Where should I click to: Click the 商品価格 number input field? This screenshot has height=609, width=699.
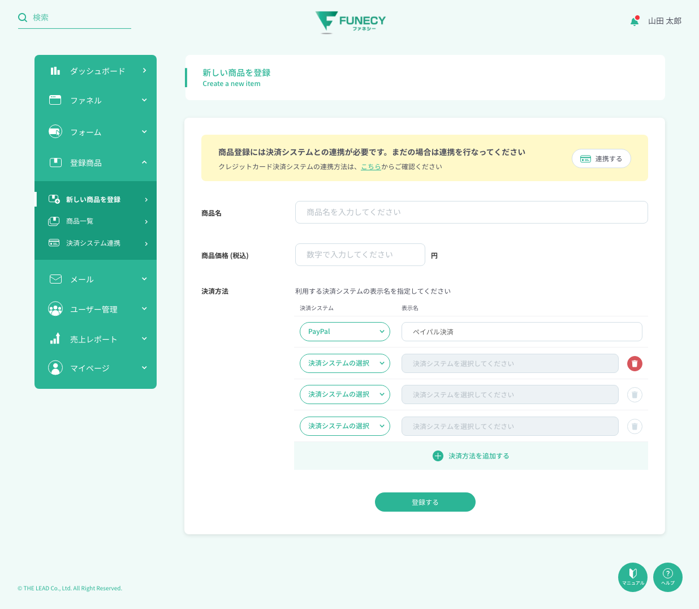pos(360,255)
